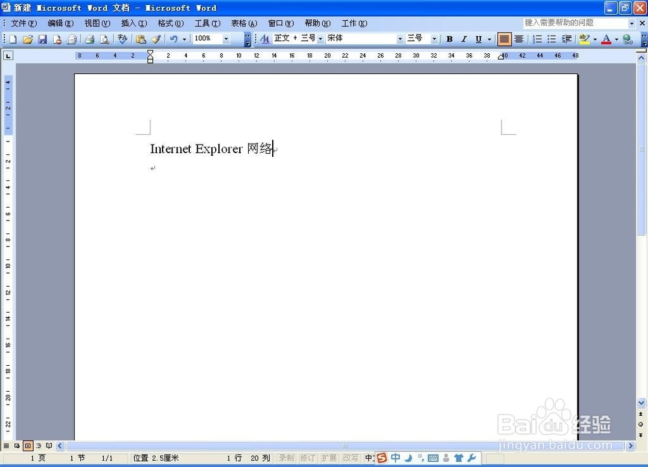Open the 文件(F) menu
Image resolution: width=648 pixels, height=467 pixels.
click(x=24, y=23)
